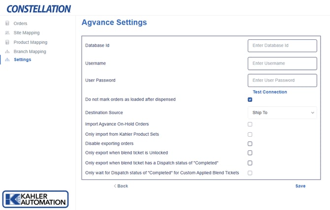330x210 pixels.
Task: Click the Agvance Settings heading
Action: (114, 22)
